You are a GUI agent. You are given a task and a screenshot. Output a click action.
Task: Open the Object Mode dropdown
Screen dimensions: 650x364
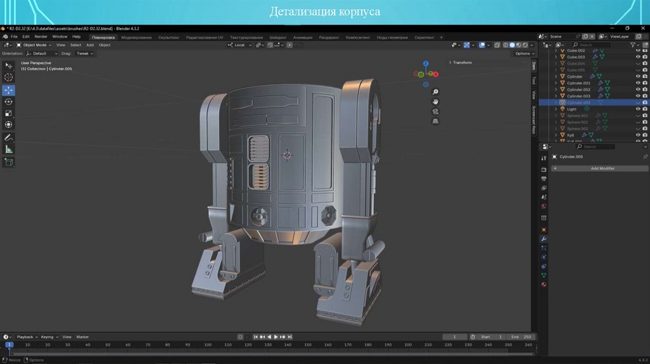(34, 45)
